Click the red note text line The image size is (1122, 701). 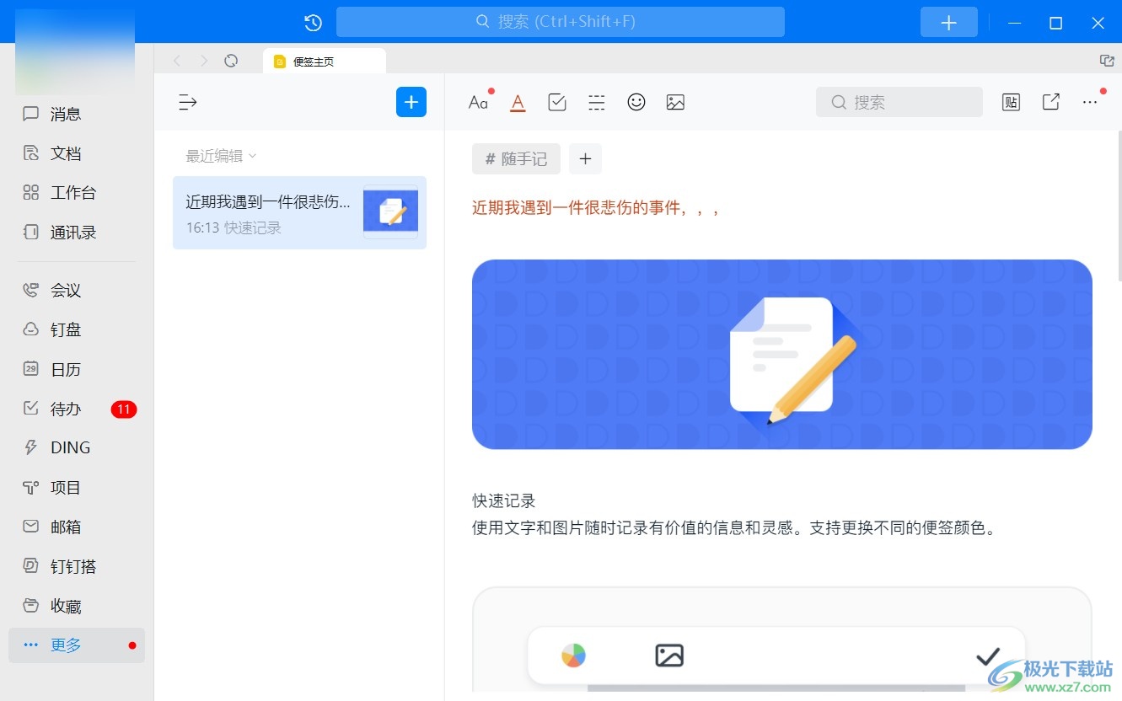(595, 207)
